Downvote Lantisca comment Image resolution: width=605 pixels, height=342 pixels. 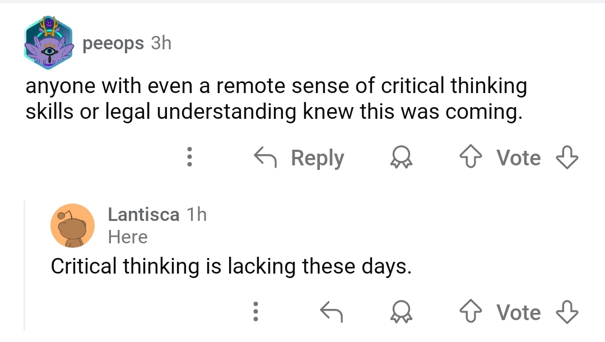(x=566, y=312)
